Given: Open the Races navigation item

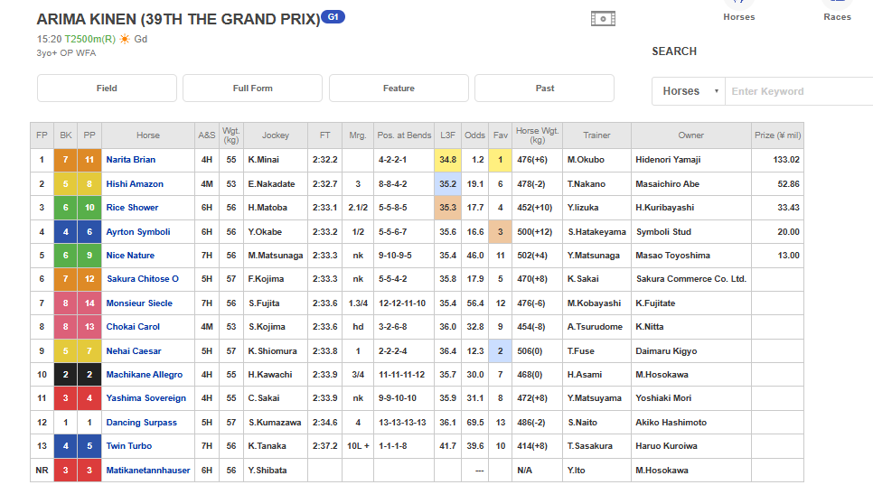Looking at the screenshot, I should coord(838,12).
